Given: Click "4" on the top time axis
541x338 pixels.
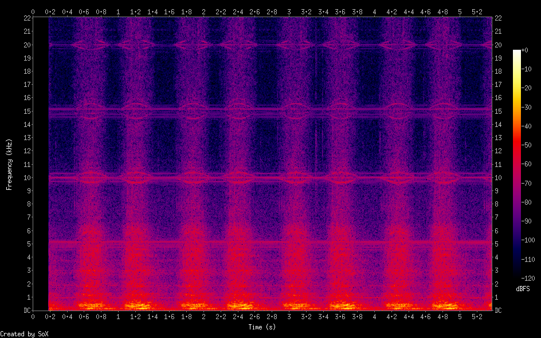Looking at the screenshot, I should 374,12.
